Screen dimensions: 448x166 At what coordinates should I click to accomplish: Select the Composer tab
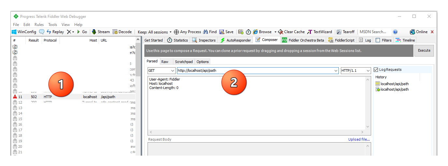click(267, 40)
